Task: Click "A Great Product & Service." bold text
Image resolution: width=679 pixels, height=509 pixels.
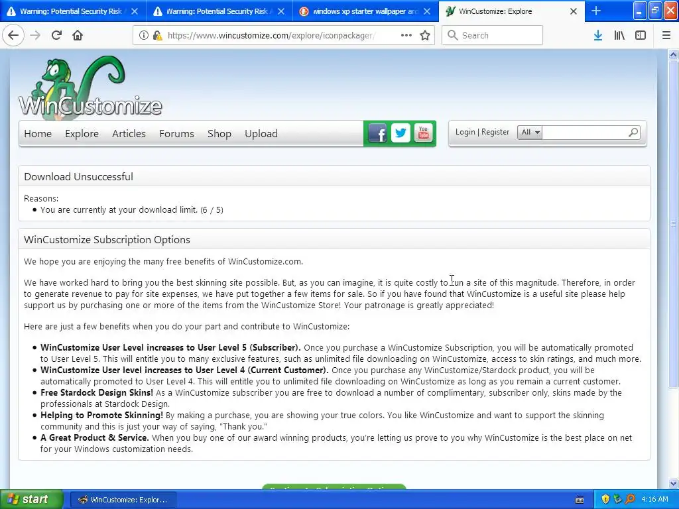Action: pos(94,437)
